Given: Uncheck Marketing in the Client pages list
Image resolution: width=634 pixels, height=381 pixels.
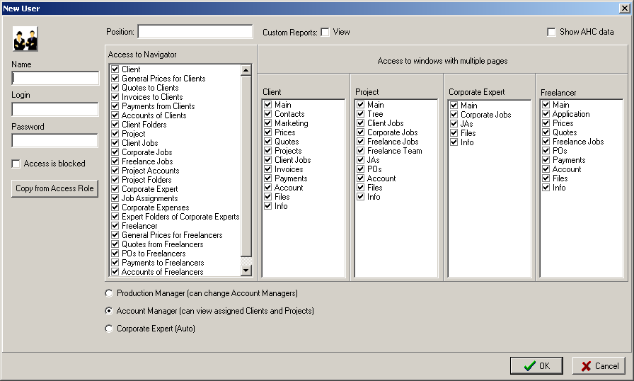Looking at the screenshot, I should (267, 123).
